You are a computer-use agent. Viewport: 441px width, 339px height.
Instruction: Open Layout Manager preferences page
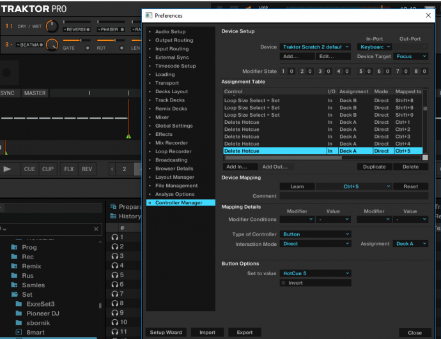coord(174,177)
